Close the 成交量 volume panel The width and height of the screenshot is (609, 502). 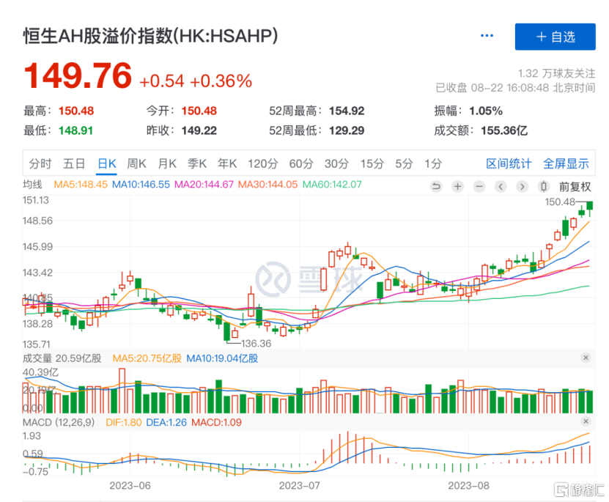[x=586, y=358]
